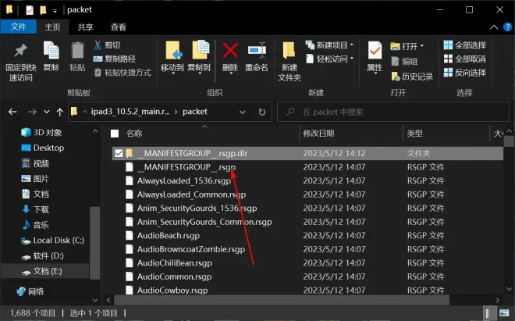
Task: Create a new folder with 新建文件夹 icon
Action: (x=289, y=52)
